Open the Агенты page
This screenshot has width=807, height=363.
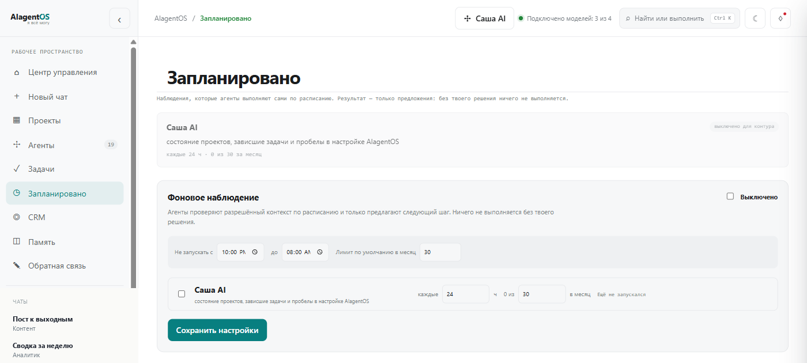point(65,145)
